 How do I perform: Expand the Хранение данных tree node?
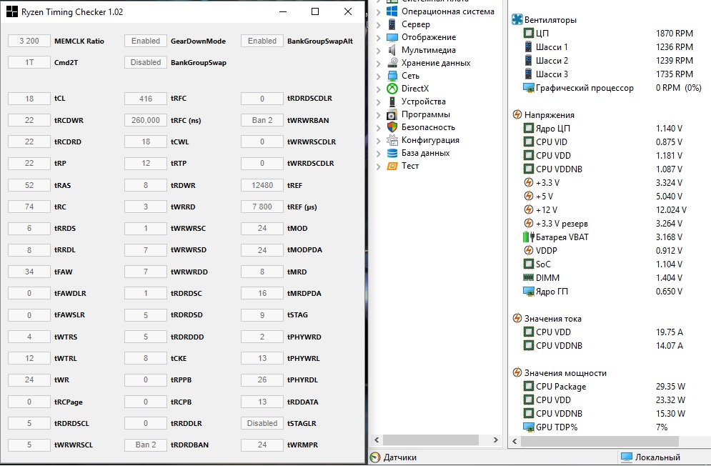coord(378,64)
